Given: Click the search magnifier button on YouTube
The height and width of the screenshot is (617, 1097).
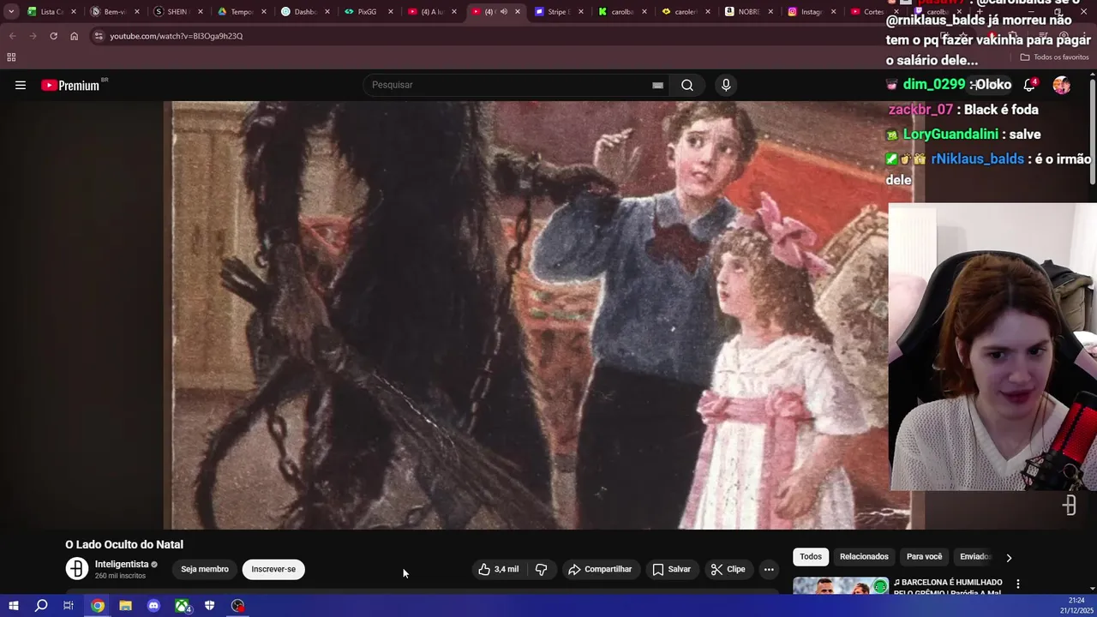Looking at the screenshot, I should point(687,85).
